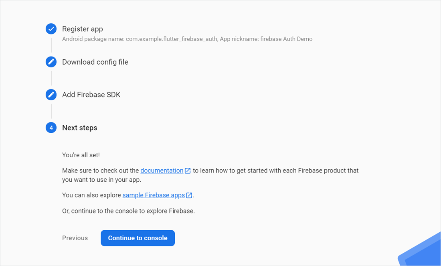Click the Register app checkmark icon
441x266 pixels.
point(51,29)
